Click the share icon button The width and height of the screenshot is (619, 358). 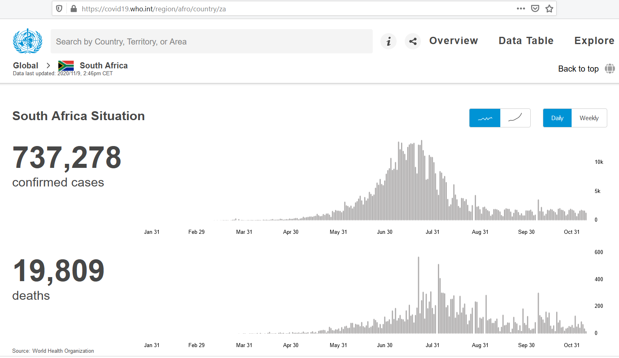[x=413, y=41]
